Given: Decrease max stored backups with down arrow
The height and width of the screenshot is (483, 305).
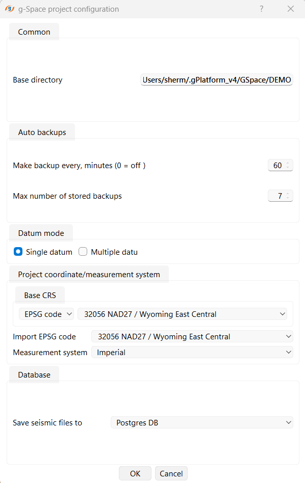Looking at the screenshot, I should (x=288, y=198).
